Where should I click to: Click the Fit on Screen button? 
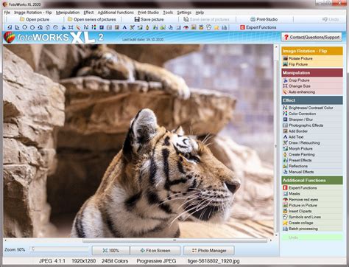pos(155,251)
